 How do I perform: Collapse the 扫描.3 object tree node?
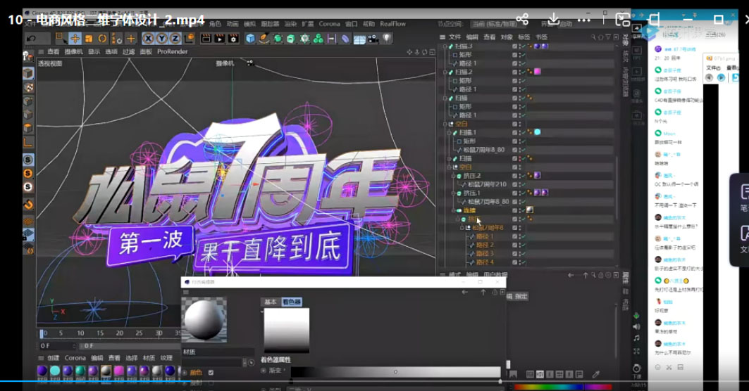tap(445, 46)
